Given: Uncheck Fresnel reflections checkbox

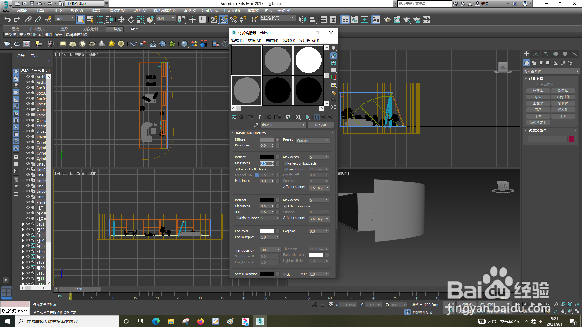Looking at the screenshot, I should [237, 169].
